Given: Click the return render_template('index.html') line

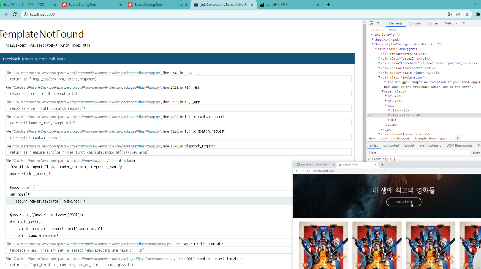Looking at the screenshot, I should (149, 201).
